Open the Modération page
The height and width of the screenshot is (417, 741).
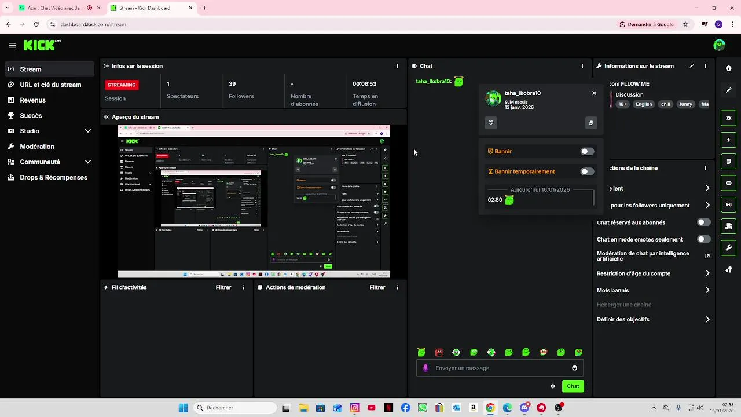pos(49,147)
